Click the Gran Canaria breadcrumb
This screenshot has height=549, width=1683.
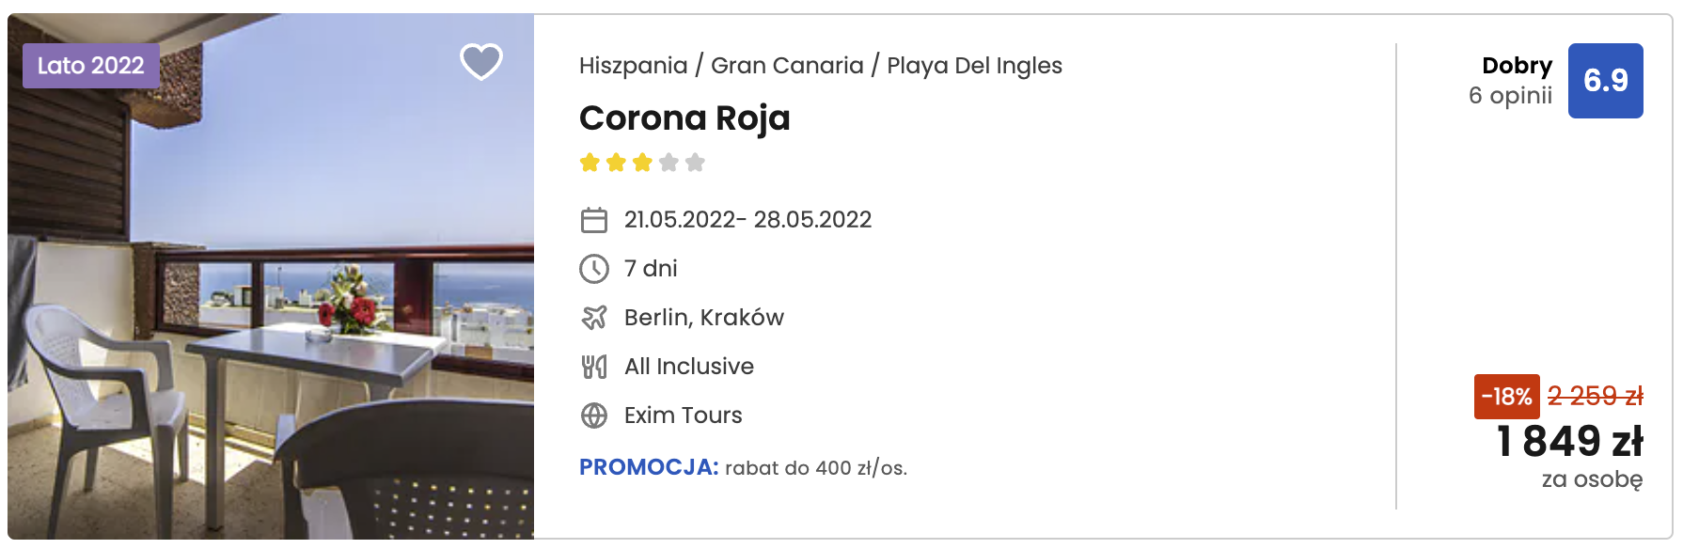pyautogui.click(x=787, y=66)
